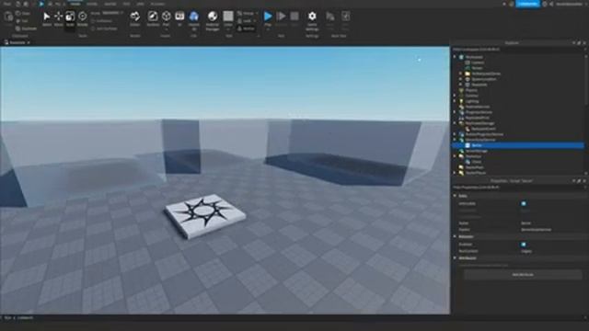The image size is (589, 331).
Task: Click the small play icon in quick access bar
Action: pyautogui.click(x=41, y=4)
